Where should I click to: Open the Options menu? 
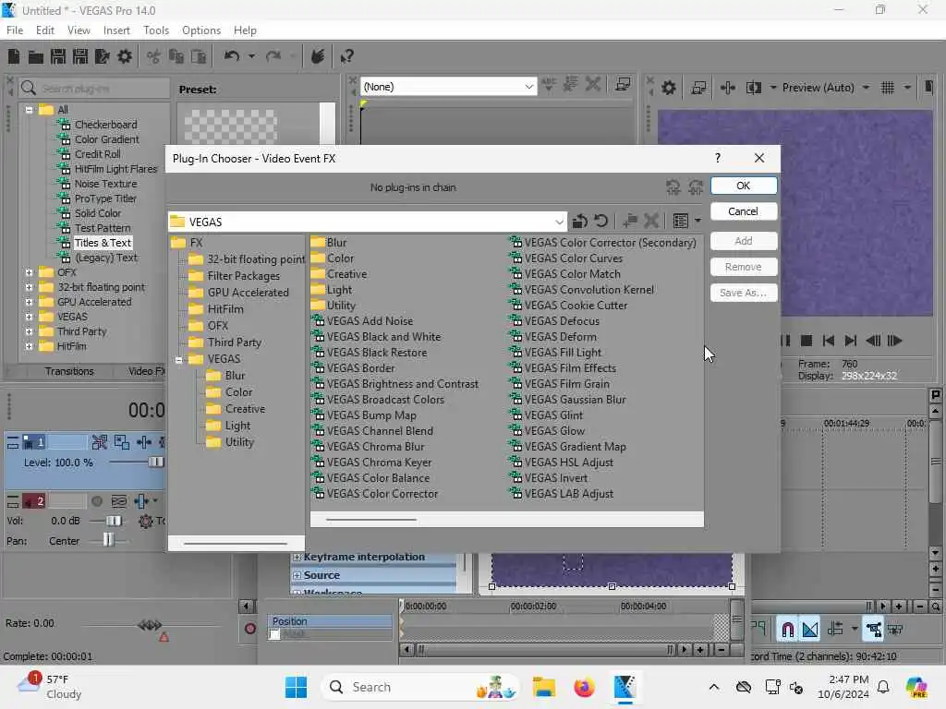point(200,30)
